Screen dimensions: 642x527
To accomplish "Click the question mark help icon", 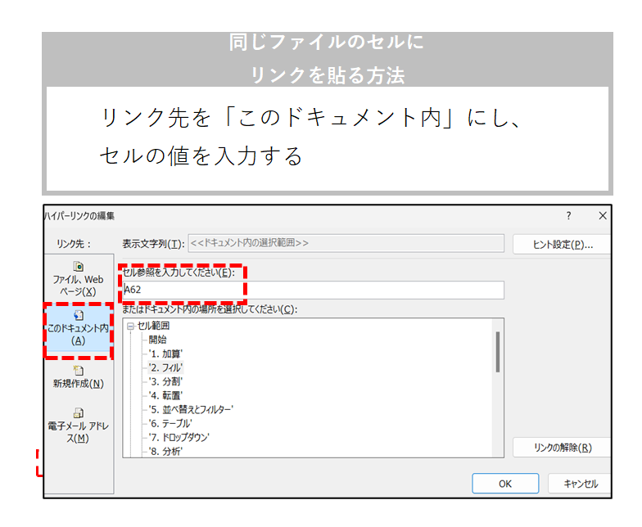I will [x=568, y=216].
